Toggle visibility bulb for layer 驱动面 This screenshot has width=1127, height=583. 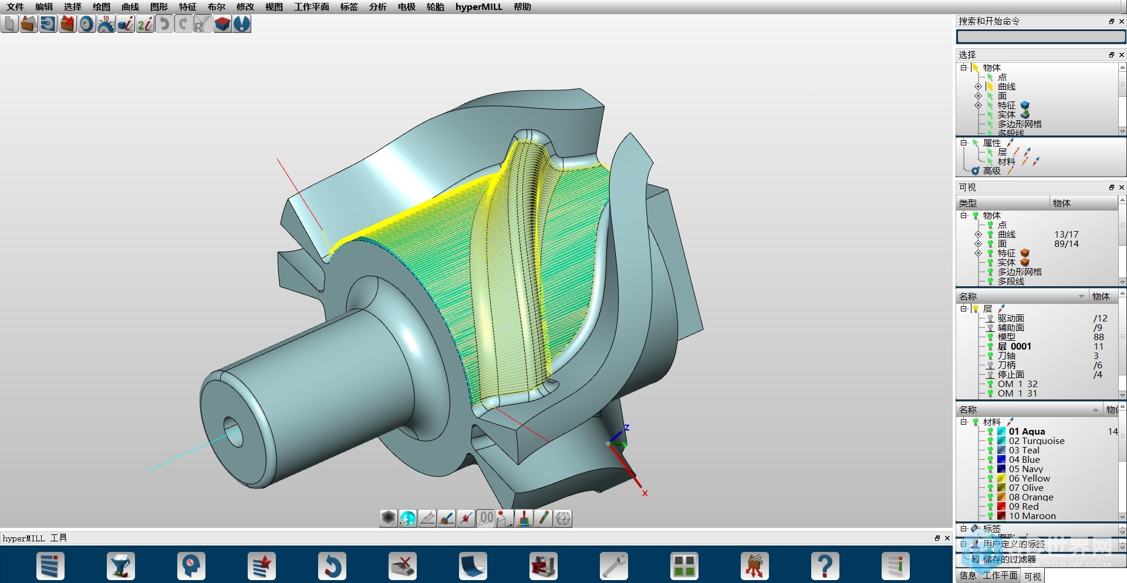(990, 318)
